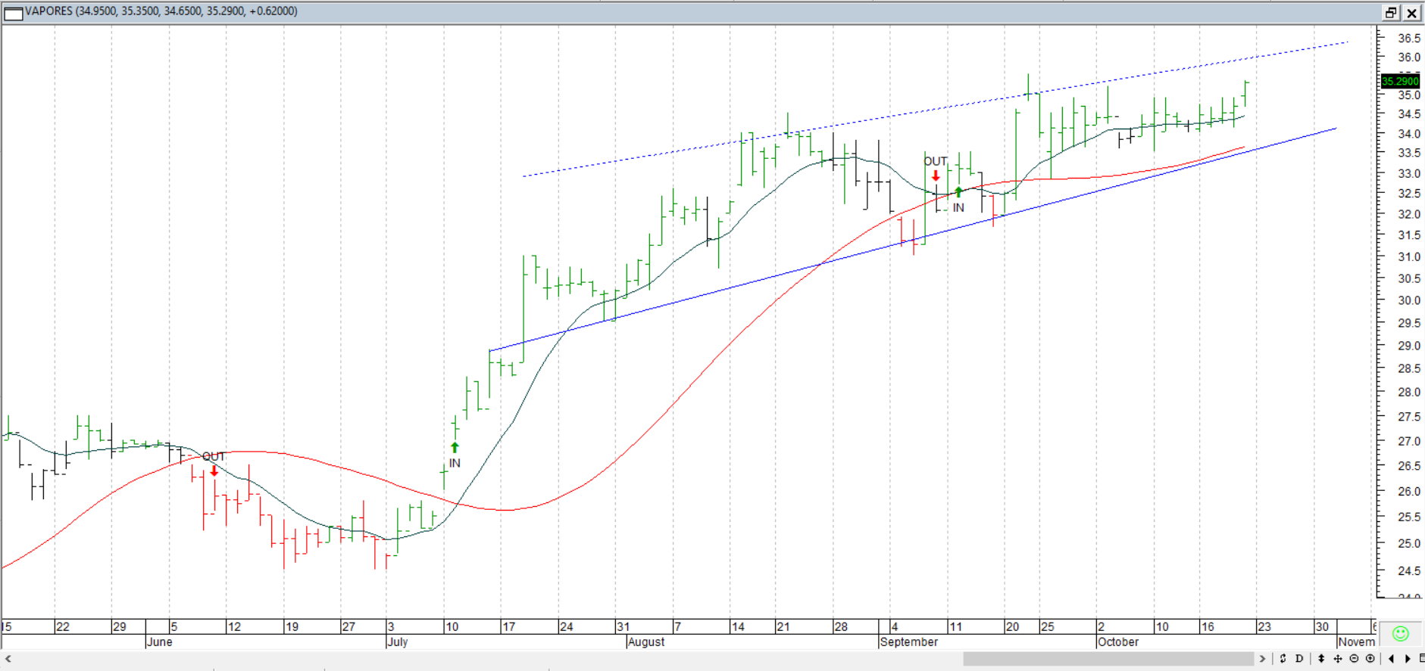Zoom out using the minus circle icon
The image size is (1425, 671).
pyautogui.click(x=1354, y=659)
